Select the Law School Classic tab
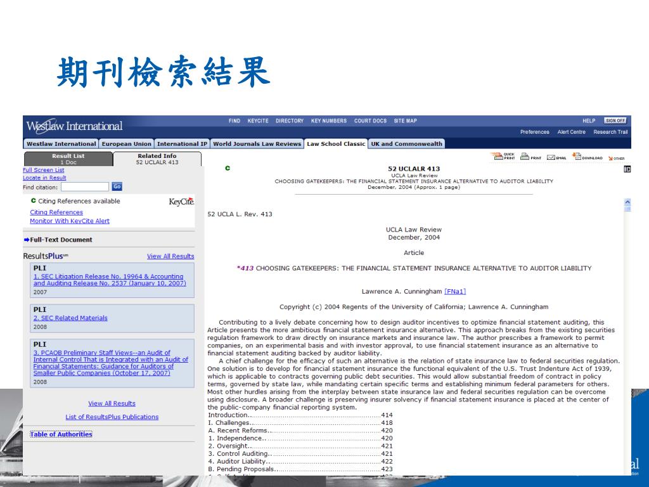The width and height of the screenshot is (649, 487). point(336,144)
